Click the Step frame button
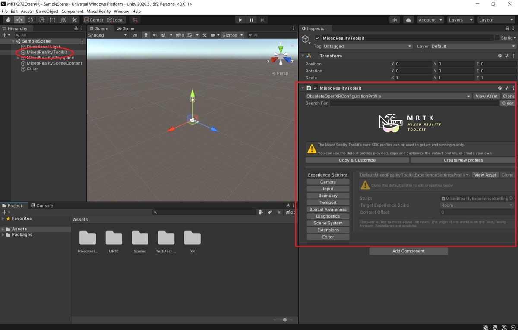Screen dimensions: 518x330 click(x=262, y=20)
